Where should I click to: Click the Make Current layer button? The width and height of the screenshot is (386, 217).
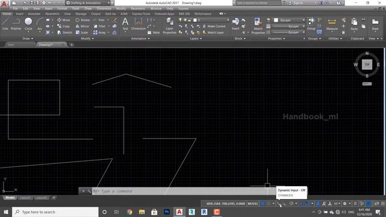[214, 26]
